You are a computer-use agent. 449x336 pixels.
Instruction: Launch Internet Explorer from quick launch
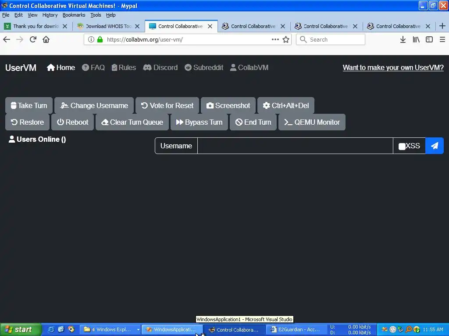point(51,329)
